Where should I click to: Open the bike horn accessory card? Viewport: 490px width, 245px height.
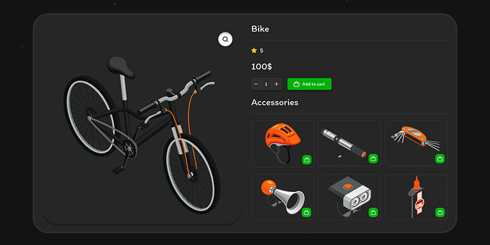(x=283, y=197)
